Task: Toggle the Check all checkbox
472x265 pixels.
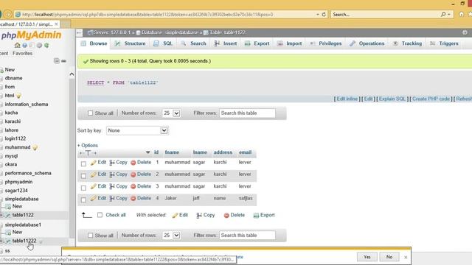Action: tap(100, 215)
